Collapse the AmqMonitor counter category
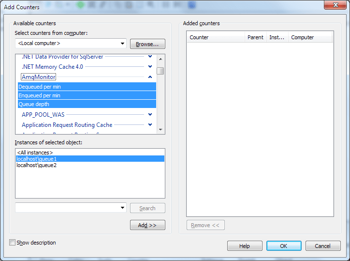The width and height of the screenshot is (350, 261). click(x=150, y=77)
